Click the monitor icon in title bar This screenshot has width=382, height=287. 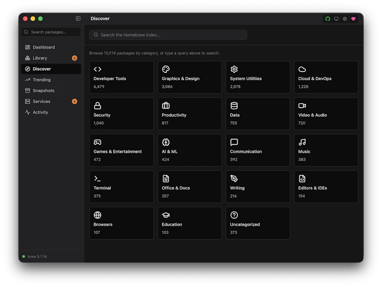[336, 19]
